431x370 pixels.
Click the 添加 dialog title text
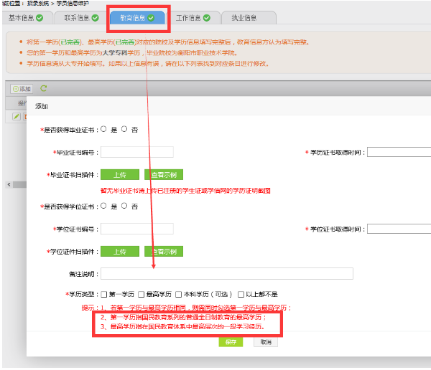42,106
